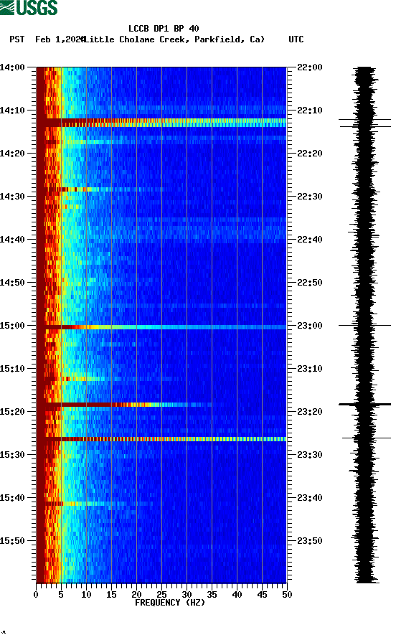Click 'Little Cholame Creek, Parkfield, Ca' text
Viewport: 396px width, 640px height.
click(x=174, y=39)
